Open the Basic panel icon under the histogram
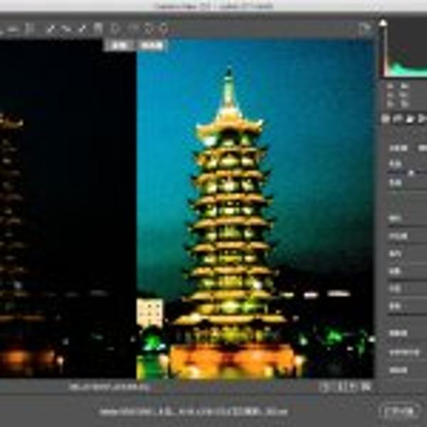 point(385,119)
